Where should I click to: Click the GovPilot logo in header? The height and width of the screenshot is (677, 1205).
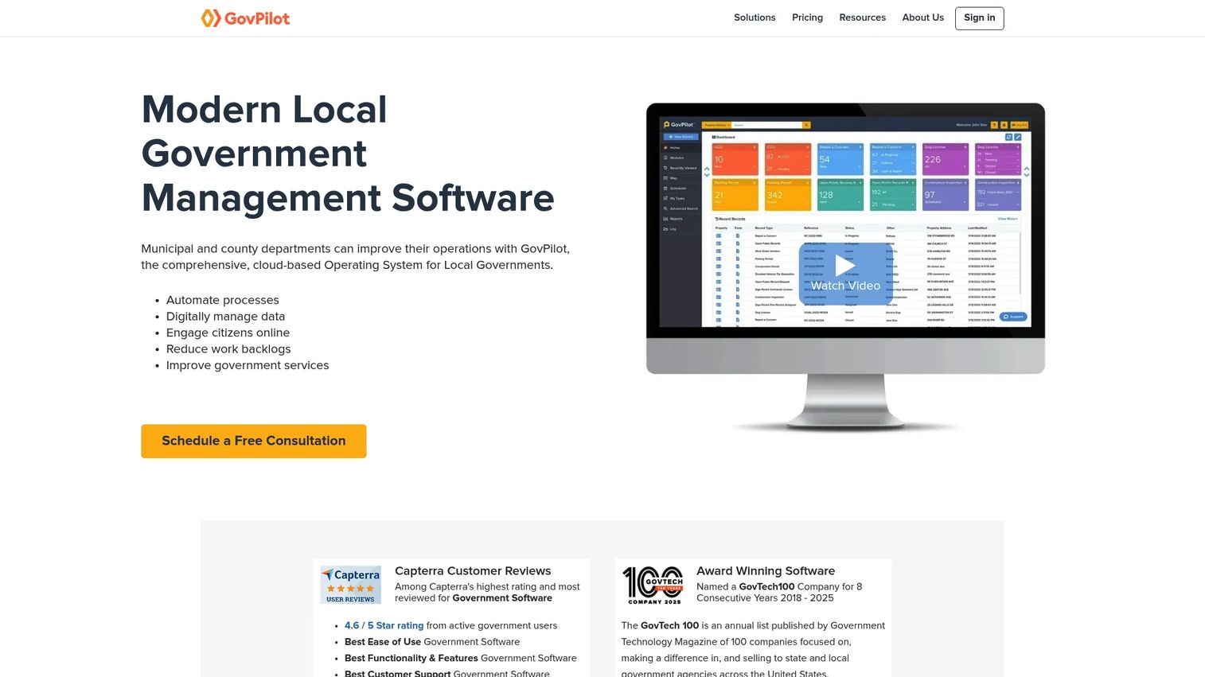pos(245,18)
